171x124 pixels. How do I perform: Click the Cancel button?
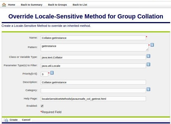[x=26, y=120]
